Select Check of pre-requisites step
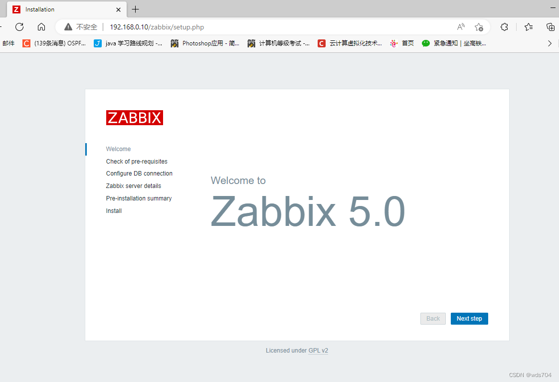Screen dimensions: 559x382 (x=137, y=161)
